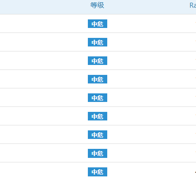Click the dark rank mark in last row
Screen dimensions: 196x180
196,172
